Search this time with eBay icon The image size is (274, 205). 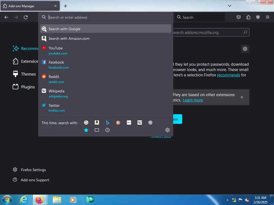[129, 123]
